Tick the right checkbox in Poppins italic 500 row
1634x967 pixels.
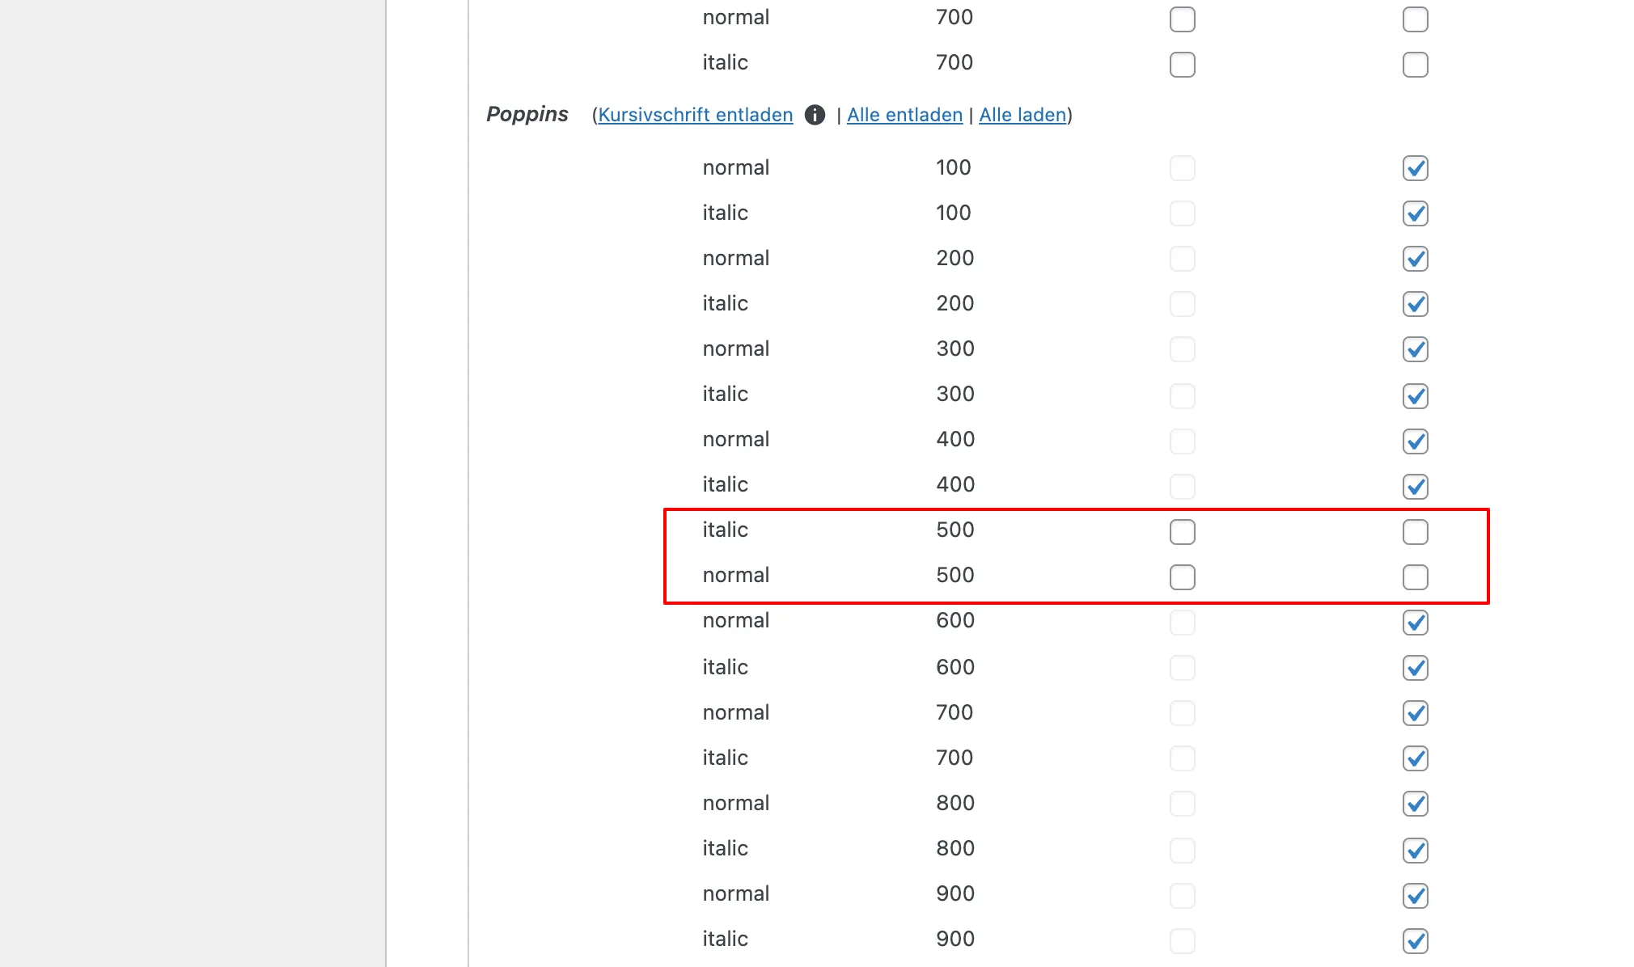tap(1415, 532)
